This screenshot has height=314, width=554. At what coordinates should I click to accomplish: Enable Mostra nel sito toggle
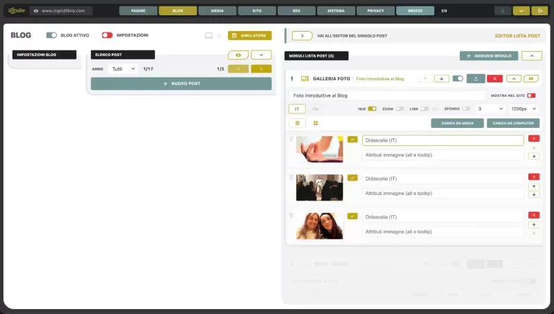531,95
